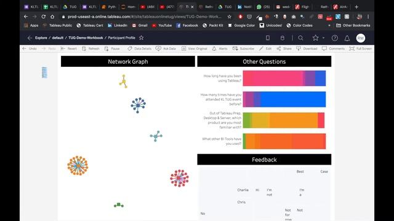Click the Chris feedback cell
394x221 pixels.
241,202
